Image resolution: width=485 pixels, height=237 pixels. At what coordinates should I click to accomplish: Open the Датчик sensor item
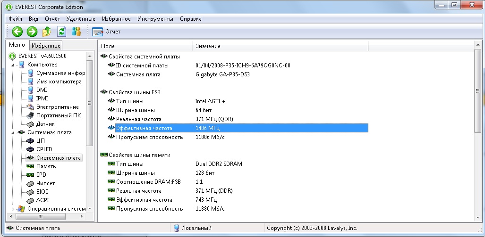tap(45, 124)
